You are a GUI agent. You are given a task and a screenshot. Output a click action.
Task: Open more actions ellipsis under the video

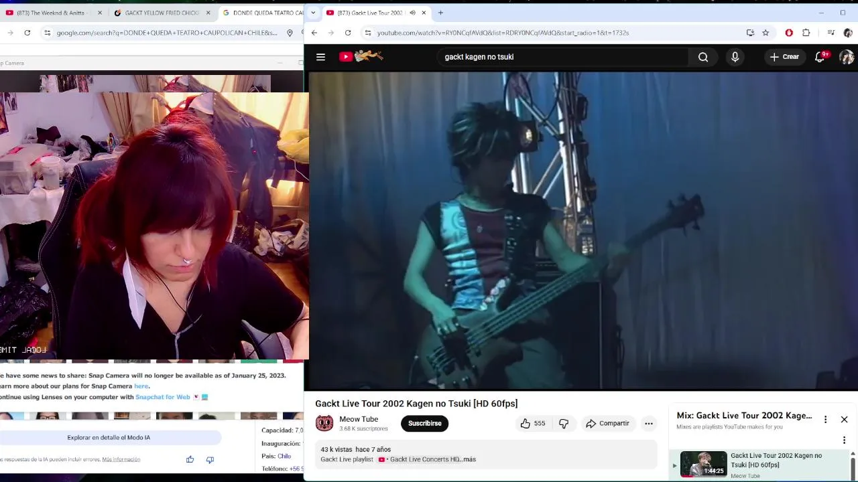pos(648,423)
